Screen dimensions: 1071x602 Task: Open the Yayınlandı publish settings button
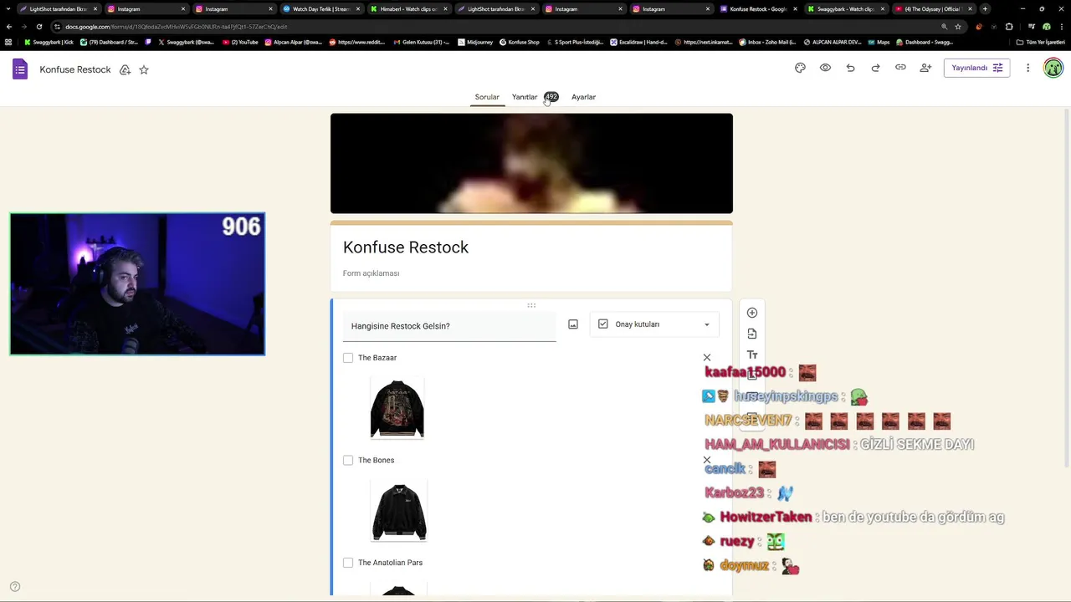[x=976, y=68]
